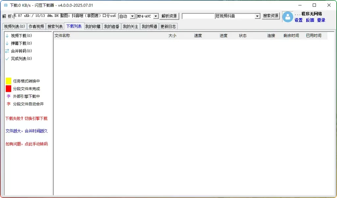
Task: Click the purple 字 icon
Action: tap(8, 96)
